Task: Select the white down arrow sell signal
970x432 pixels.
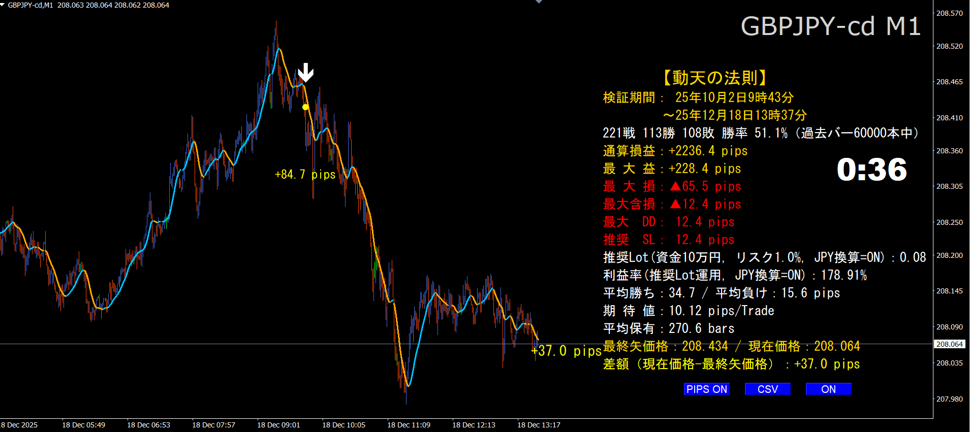Action: (305, 73)
